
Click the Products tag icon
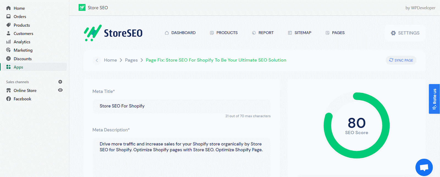tap(9, 25)
